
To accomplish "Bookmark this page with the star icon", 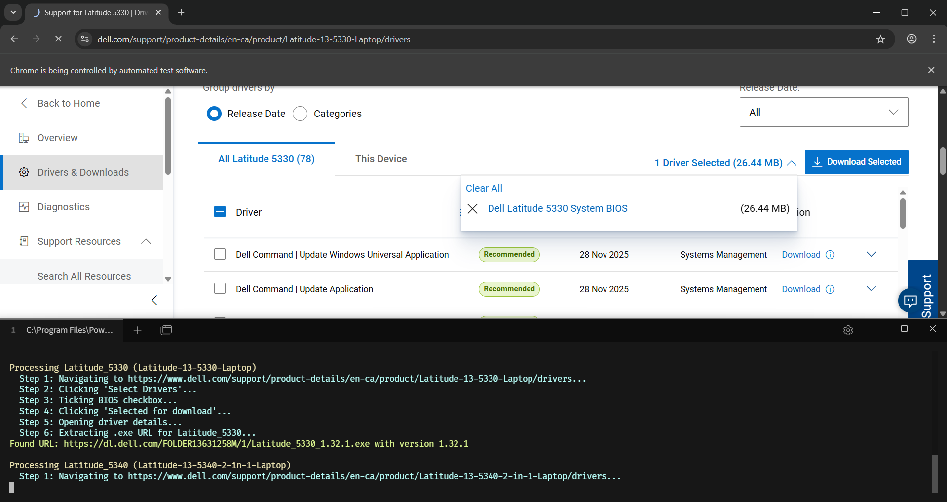I will point(880,39).
